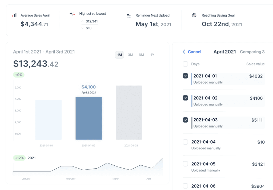Click the target icon beside Reaching Saving Goal
The image size is (273, 190).
click(x=194, y=15)
